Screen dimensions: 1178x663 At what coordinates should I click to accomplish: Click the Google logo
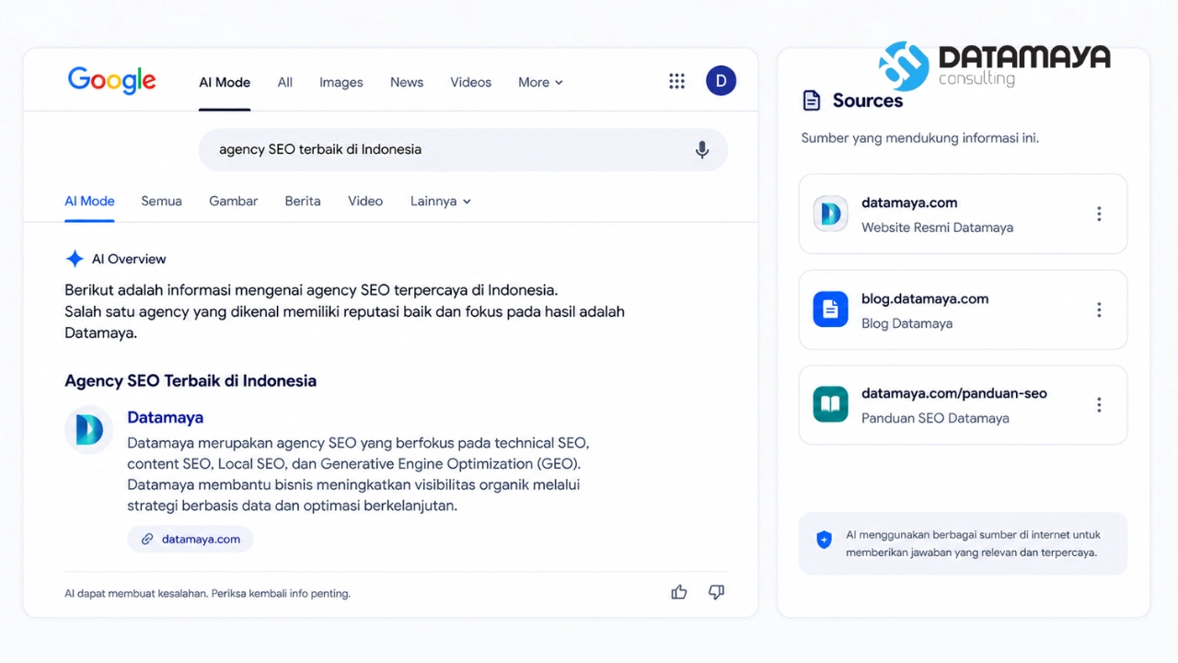pyautogui.click(x=112, y=81)
